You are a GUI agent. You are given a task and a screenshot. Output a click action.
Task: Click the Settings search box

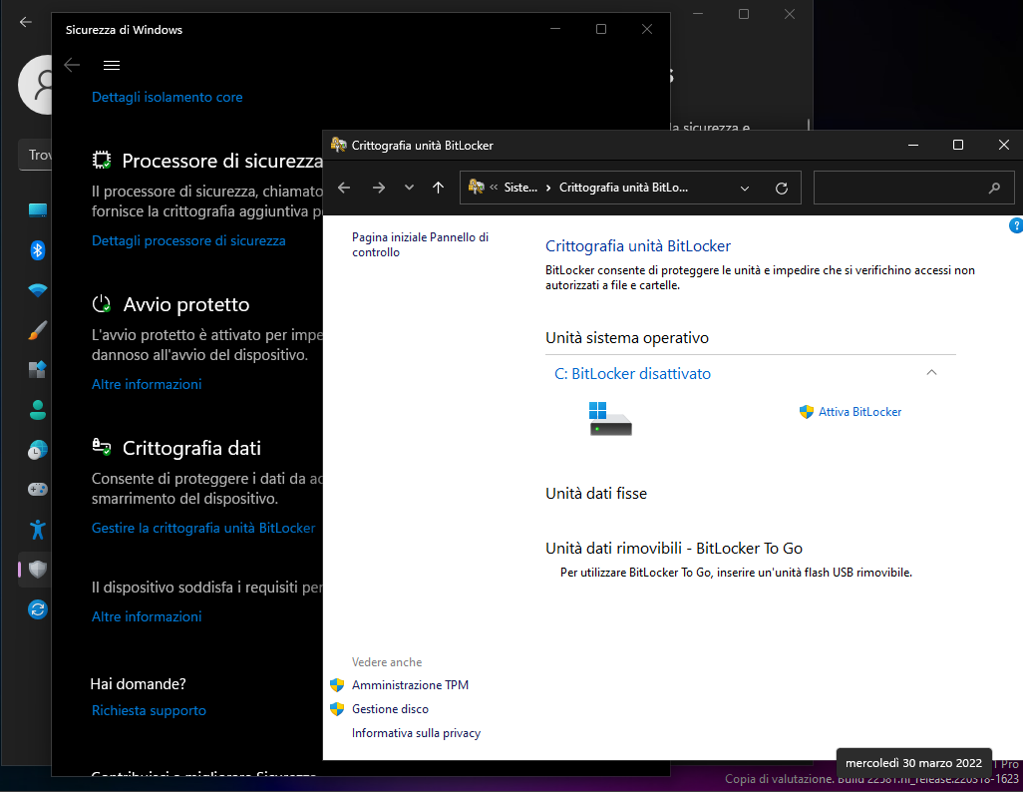[x=35, y=155]
